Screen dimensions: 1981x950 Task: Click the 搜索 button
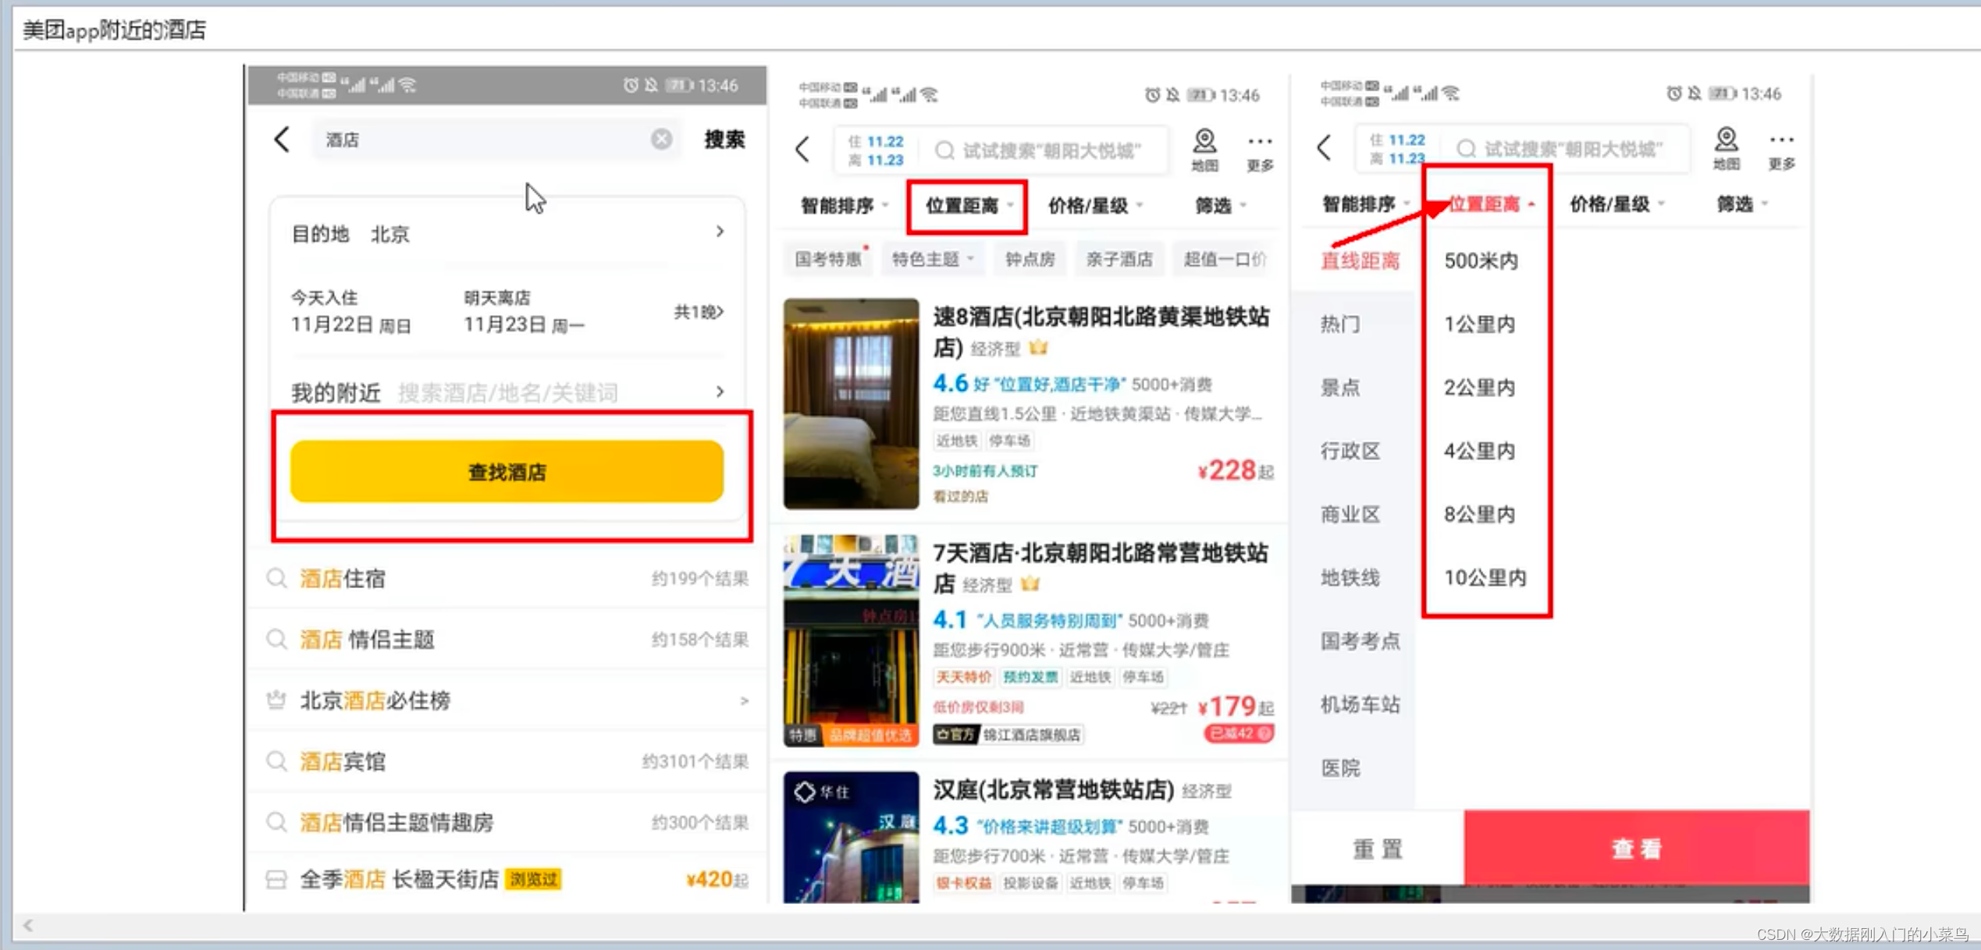tap(724, 140)
